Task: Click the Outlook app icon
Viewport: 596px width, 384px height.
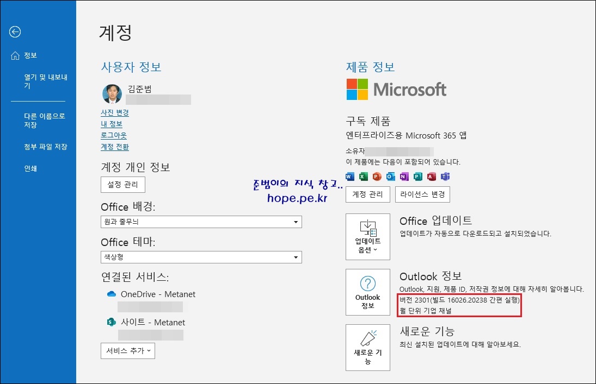Action: pos(390,177)
